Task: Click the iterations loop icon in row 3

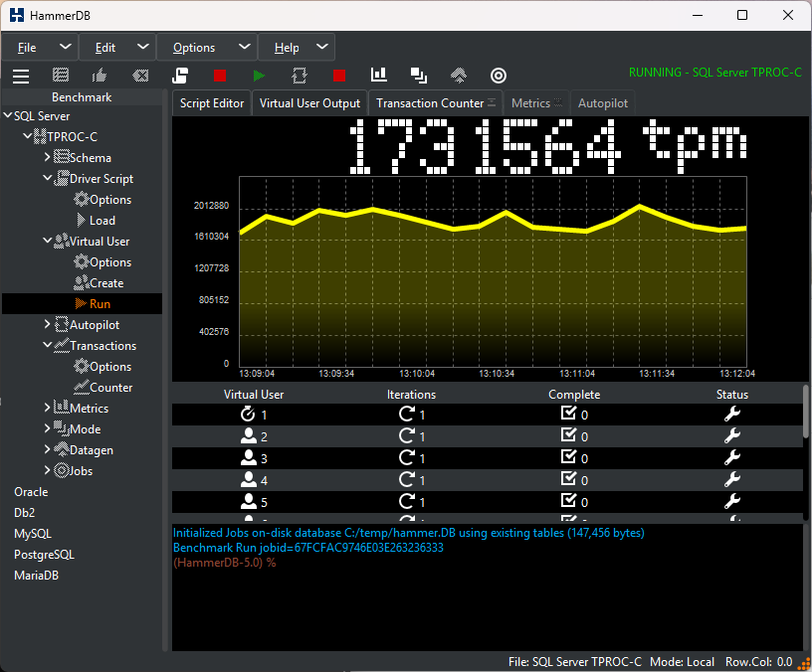Action: 407,457
